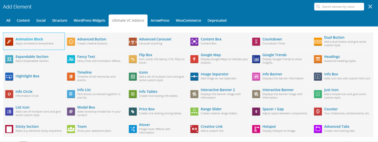This screenshot has width=378, height=142.
Task: Pick the Icons grid icon
Action: point(133,76)
